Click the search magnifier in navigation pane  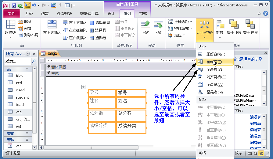pyautogui.click(x=34, y=61)
